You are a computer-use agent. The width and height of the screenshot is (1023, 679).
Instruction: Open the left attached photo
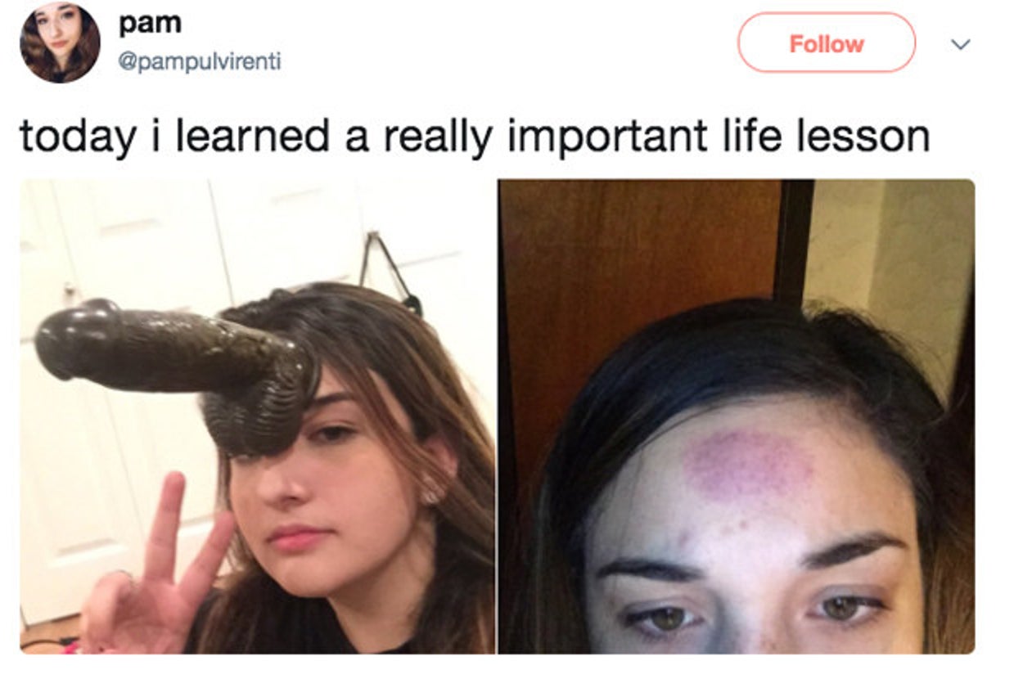(x=257, y=416)
